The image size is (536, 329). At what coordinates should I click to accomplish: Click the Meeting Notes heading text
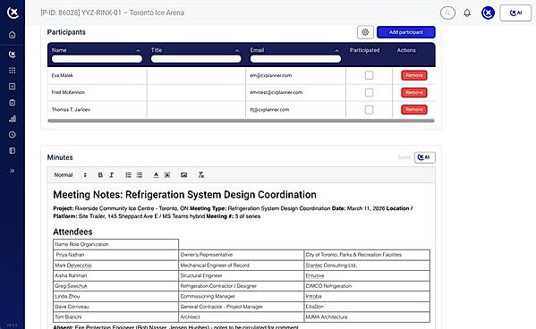point(184,194)
